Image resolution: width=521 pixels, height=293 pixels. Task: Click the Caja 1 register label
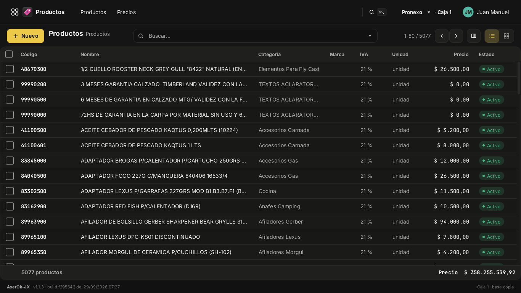coord(444,12)
